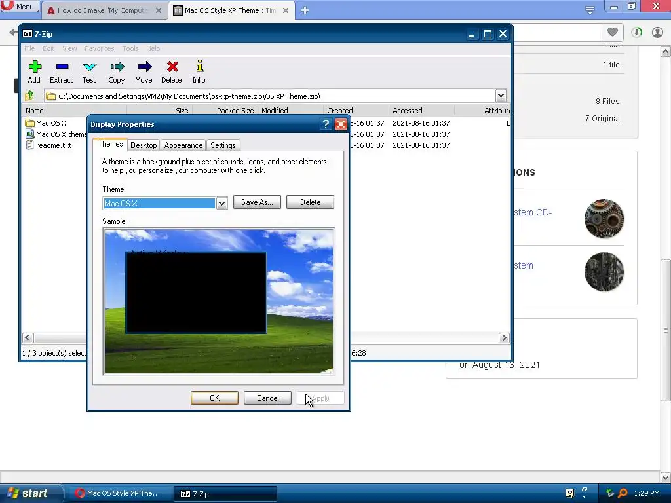Switch to the Settings tab
The image size is (671, 503).
coord(223,145)
